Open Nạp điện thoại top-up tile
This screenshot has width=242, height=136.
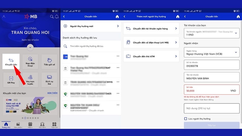[30, 61]
